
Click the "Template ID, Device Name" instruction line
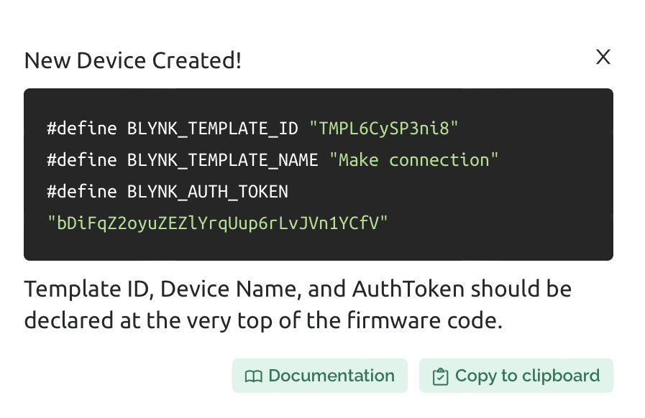pyautogui.click(x=298, y=289)
